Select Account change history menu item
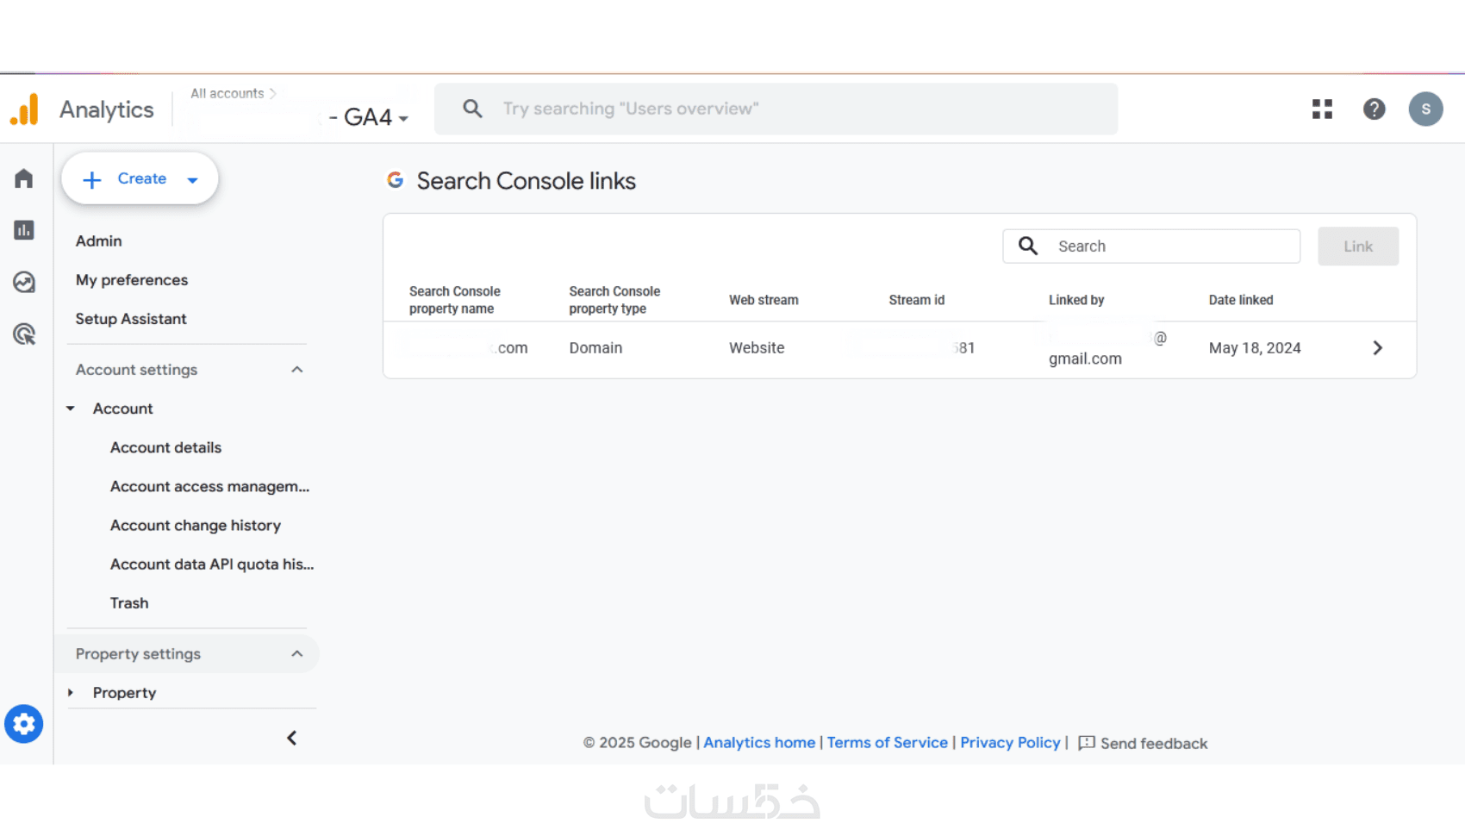1465x836 pixels. click(x=196, y=525)
